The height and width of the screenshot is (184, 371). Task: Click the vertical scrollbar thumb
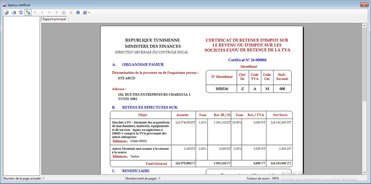click(364, 65)
